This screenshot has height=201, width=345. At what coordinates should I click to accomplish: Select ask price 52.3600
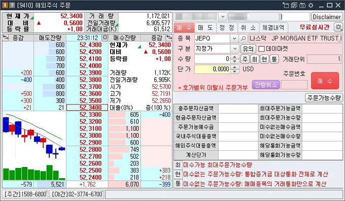[x=87, y=94]
